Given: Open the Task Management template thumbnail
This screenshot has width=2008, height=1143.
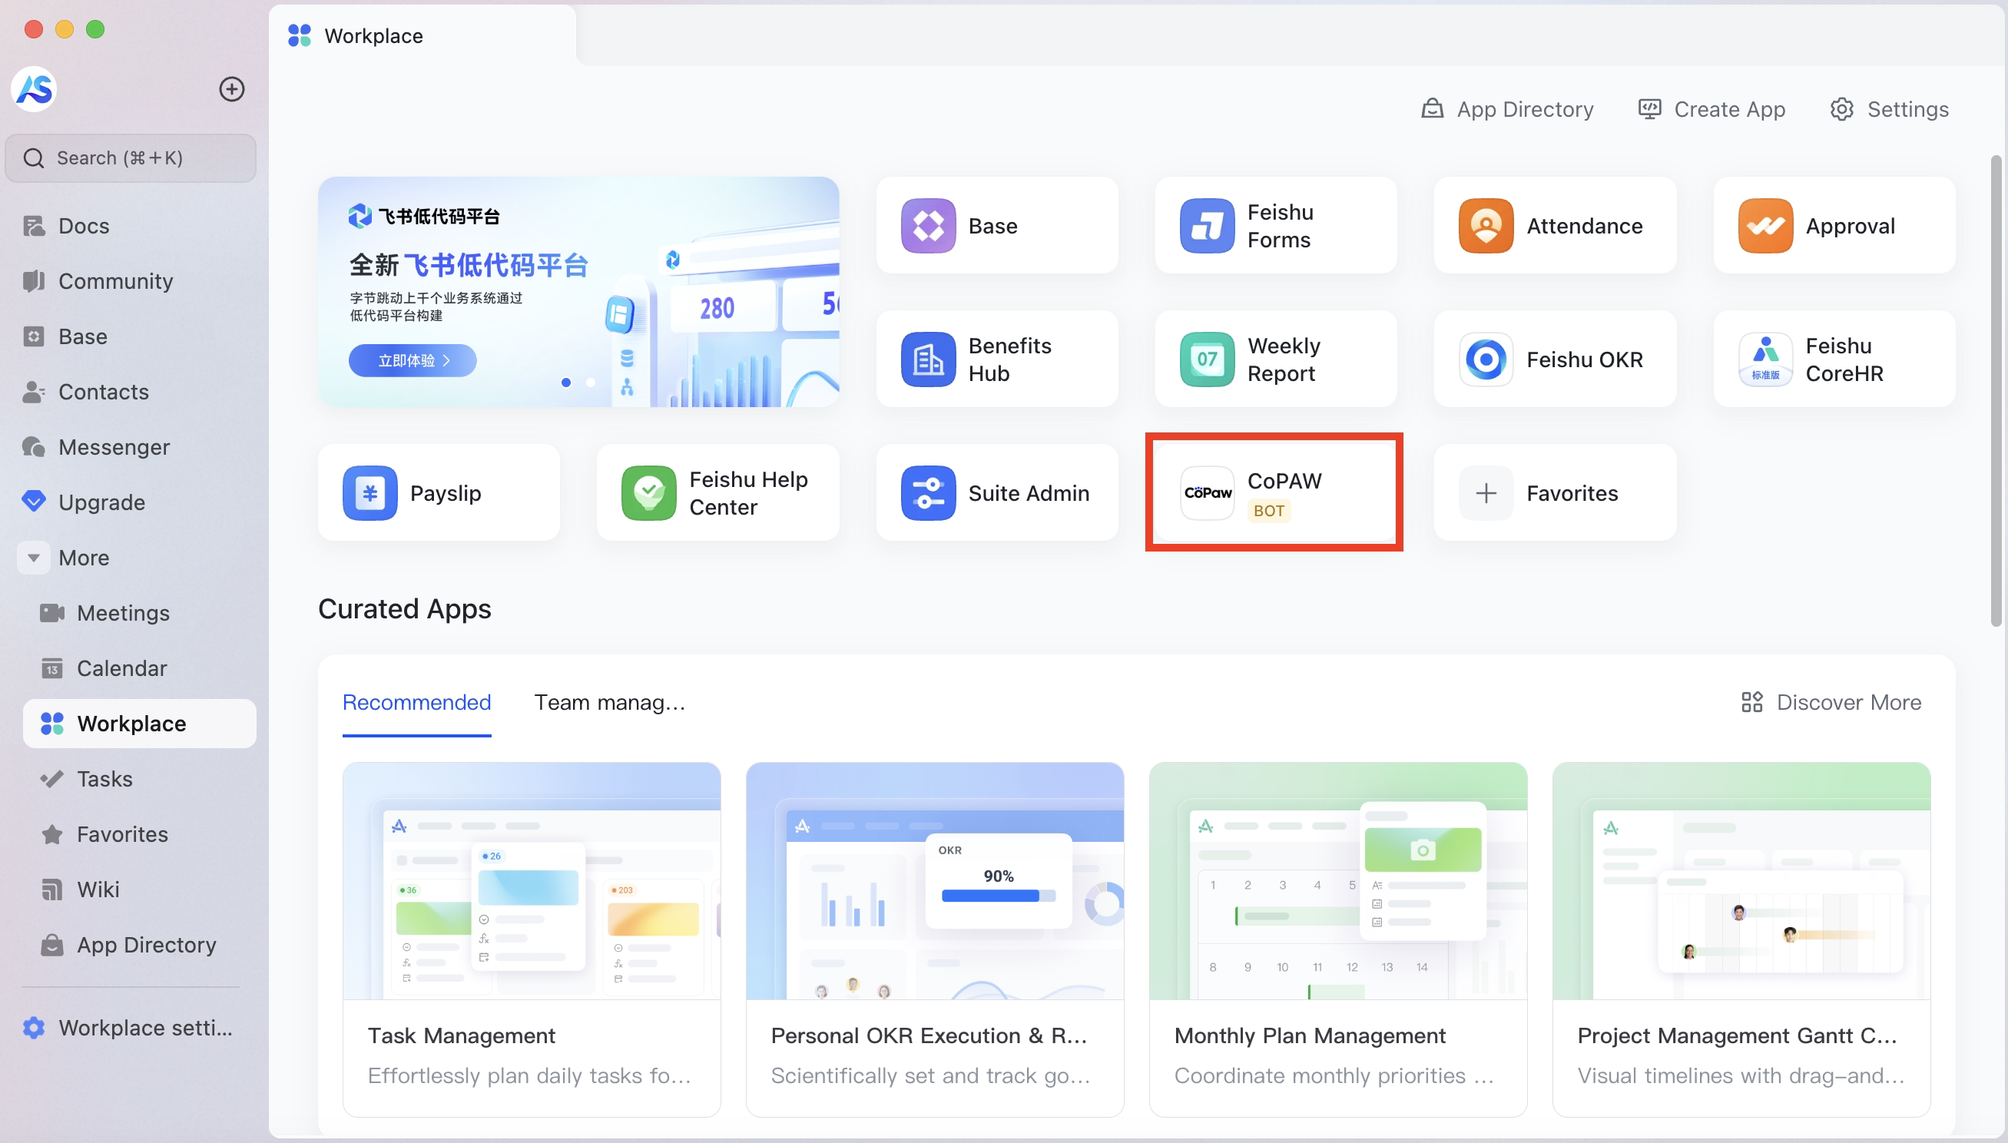Looking at the screenshot, I should pos(532,880).
